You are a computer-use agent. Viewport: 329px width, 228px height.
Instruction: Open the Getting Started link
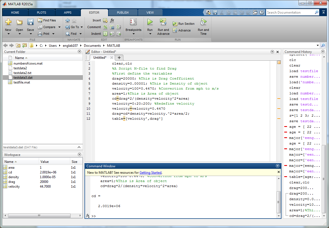click(x=150, y=173)
